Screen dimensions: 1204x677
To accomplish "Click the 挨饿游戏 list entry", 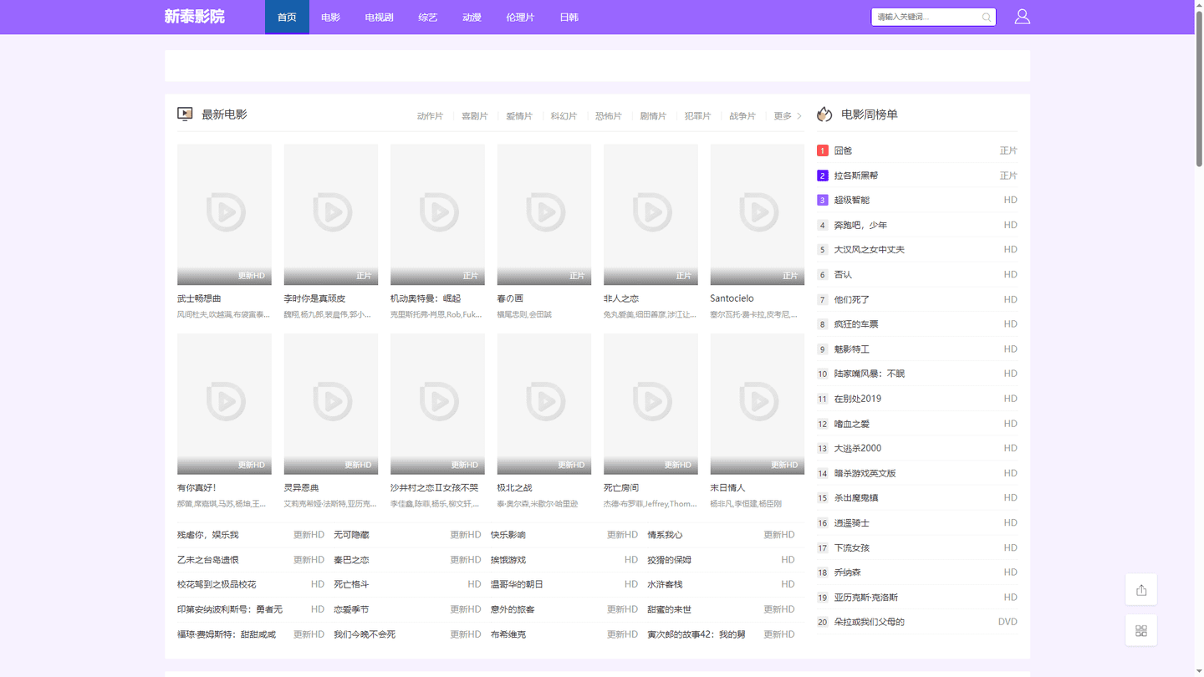I will tap(508, 560).
